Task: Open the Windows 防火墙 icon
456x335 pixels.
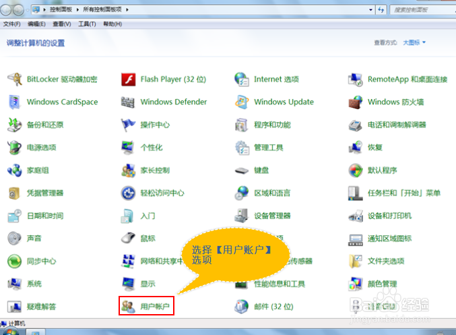Action: [356, 102]
